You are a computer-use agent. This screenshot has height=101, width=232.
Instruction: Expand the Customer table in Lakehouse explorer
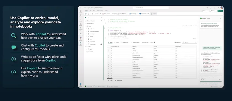[87, 29]
